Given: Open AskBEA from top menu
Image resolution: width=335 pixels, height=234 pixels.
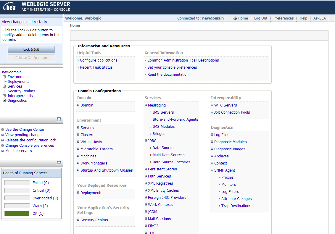Looking at the screenshot, I should click(320, 18).
